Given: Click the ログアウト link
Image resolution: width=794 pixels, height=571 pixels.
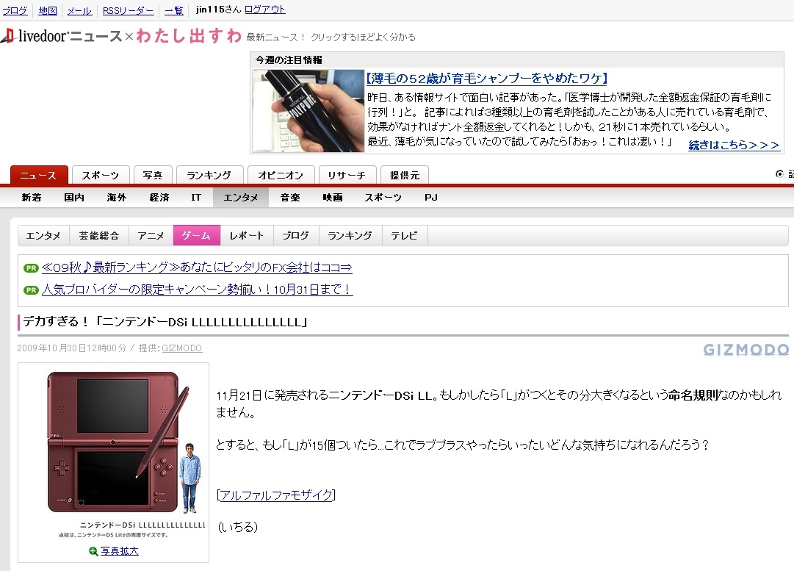Looking at the screenshot, I should [x=265, y=10].
